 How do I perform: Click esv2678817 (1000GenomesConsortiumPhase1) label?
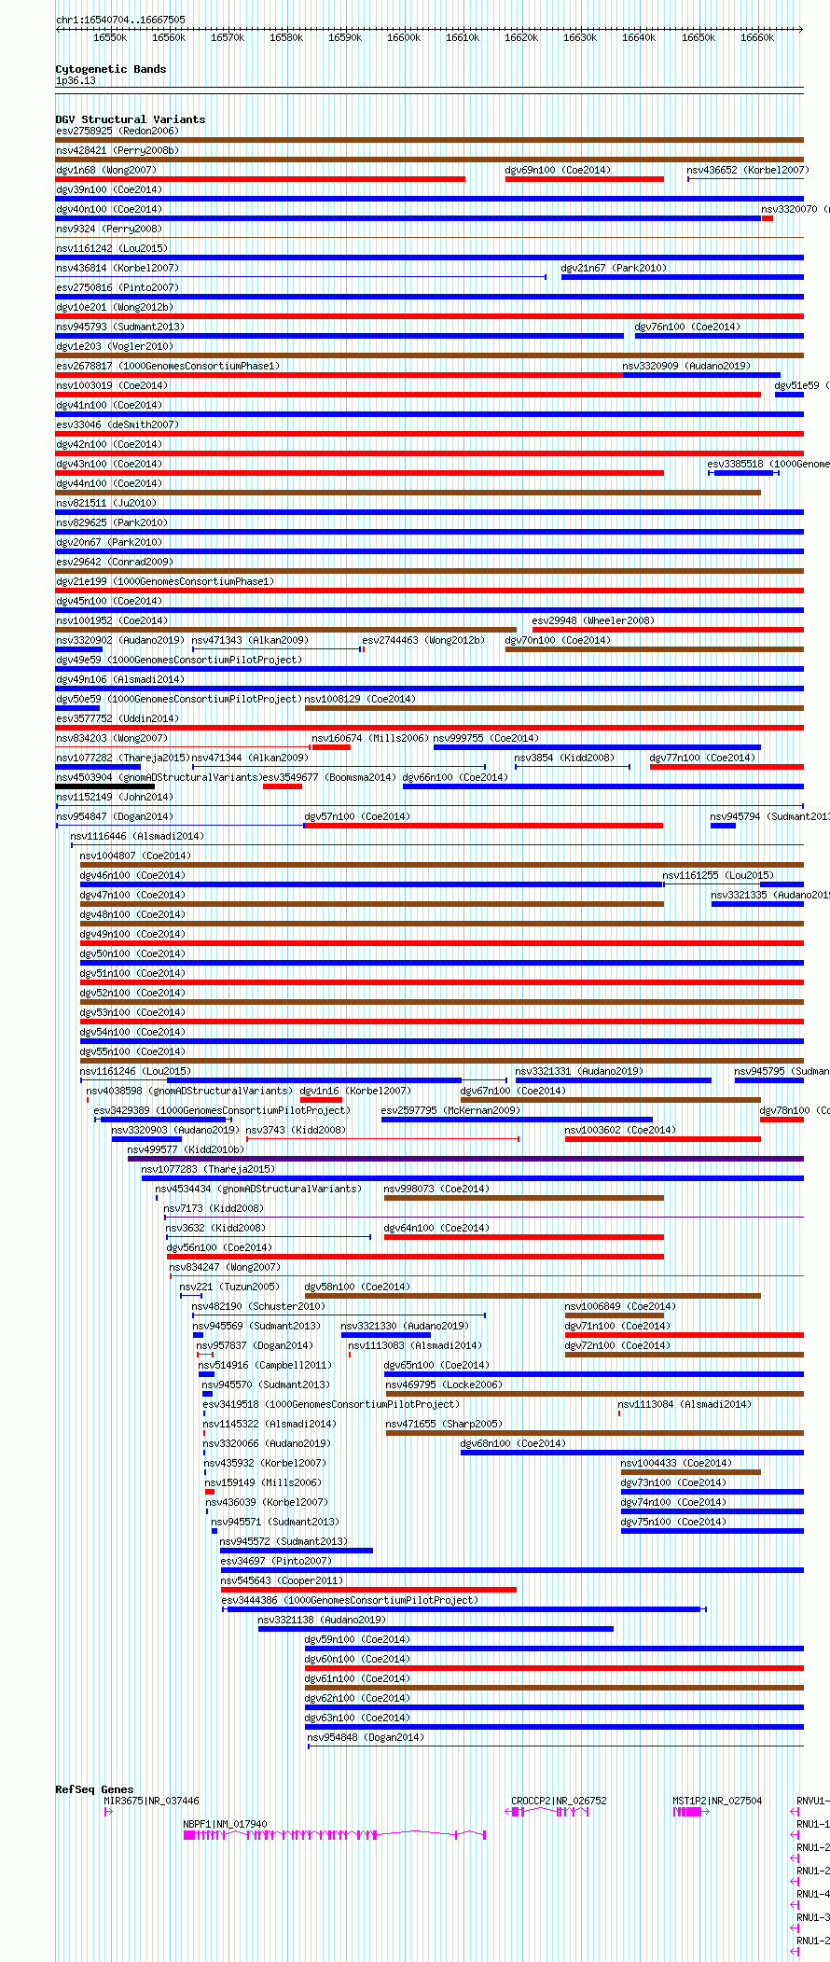click(167, 366)
